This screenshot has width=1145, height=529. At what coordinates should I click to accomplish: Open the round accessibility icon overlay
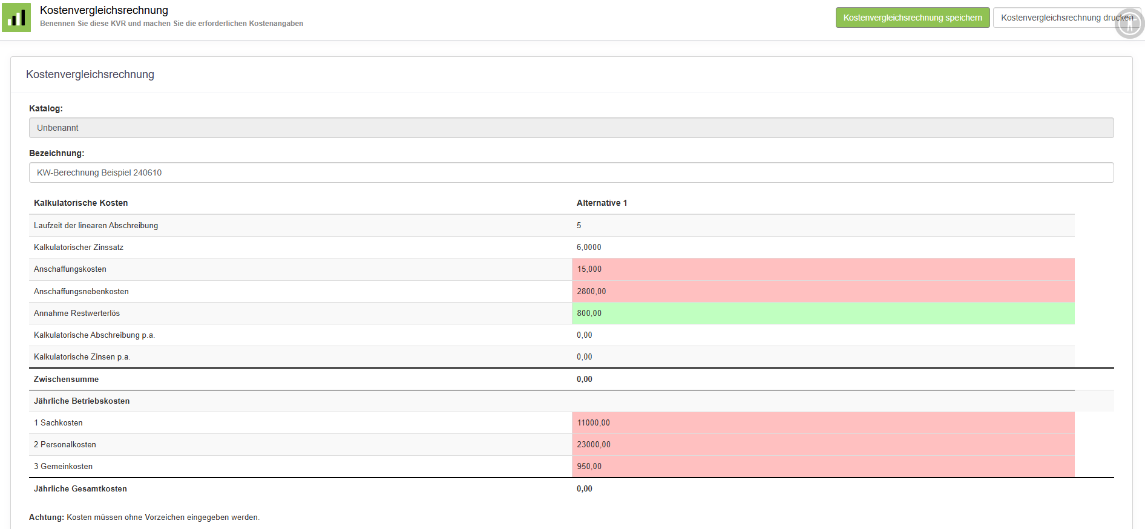[1129, 24]
